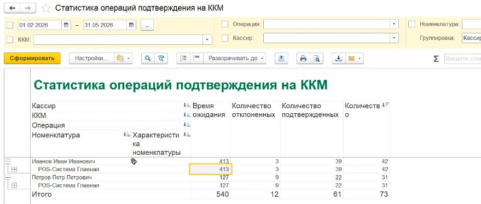Sort by Номенклатура header icon
Viewport: 481px width, 204px height.
[127, 135]
